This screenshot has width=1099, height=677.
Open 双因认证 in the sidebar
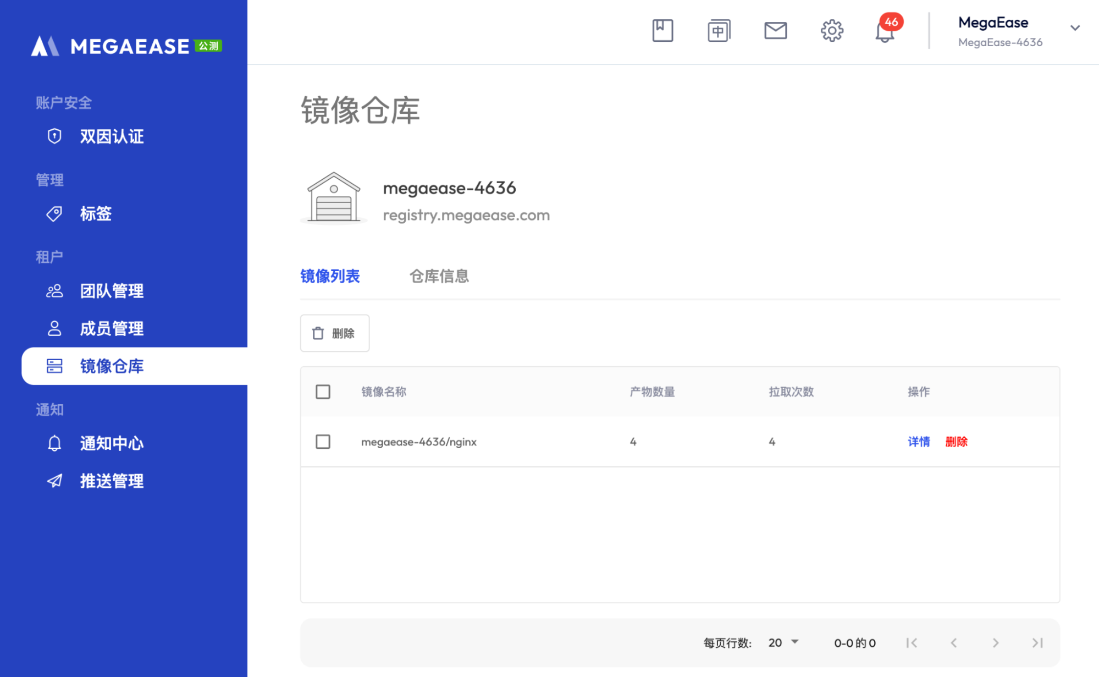112,136
